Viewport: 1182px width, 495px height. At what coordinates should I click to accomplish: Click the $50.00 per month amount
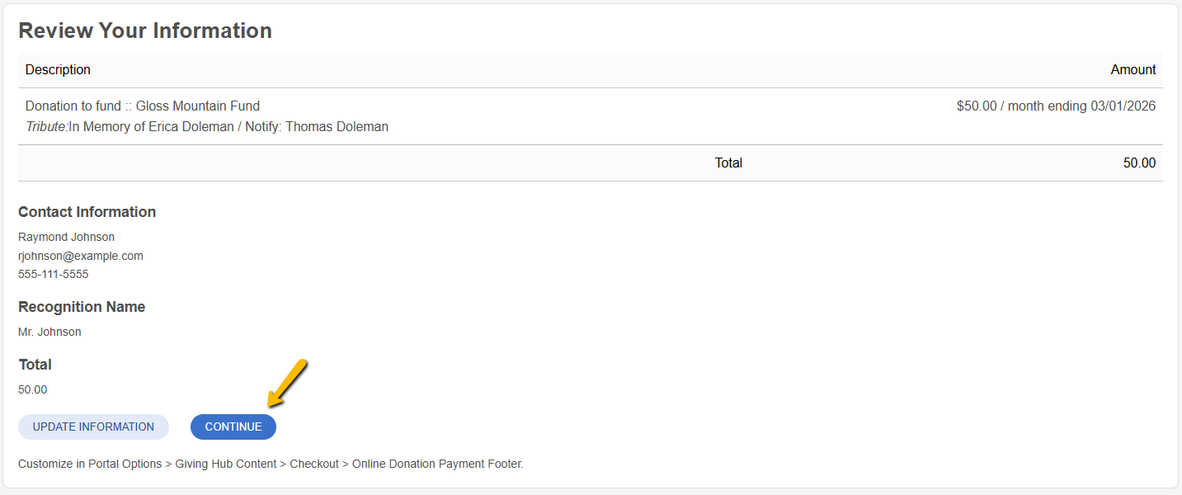tap(1056, 106)
